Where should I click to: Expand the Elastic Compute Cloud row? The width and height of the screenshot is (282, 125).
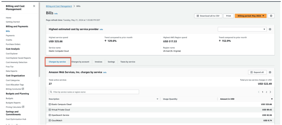tap(50, 104)
